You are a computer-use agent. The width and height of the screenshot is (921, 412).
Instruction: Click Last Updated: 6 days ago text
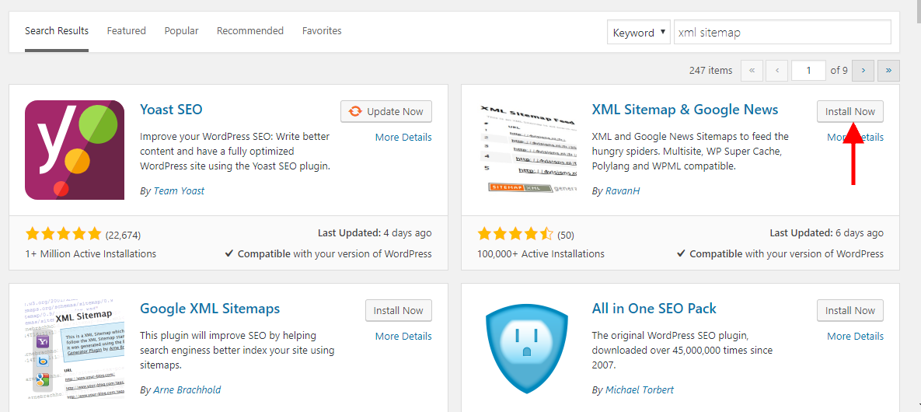tap(826, 233)
